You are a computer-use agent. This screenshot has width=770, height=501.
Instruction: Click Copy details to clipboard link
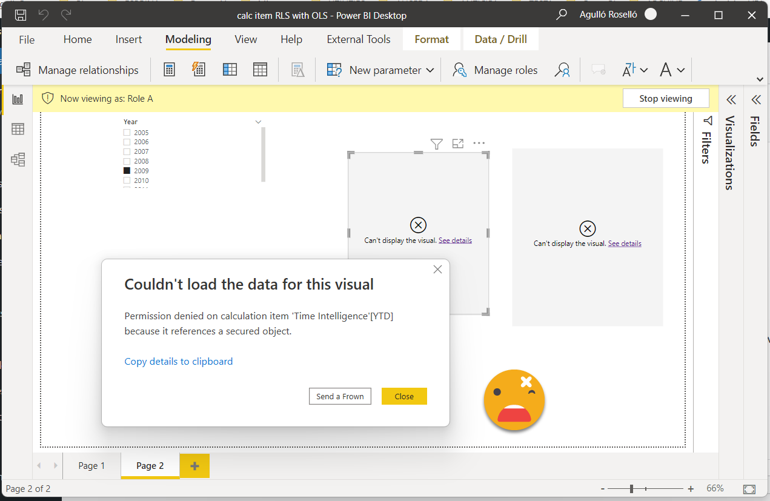click(178, 361)
